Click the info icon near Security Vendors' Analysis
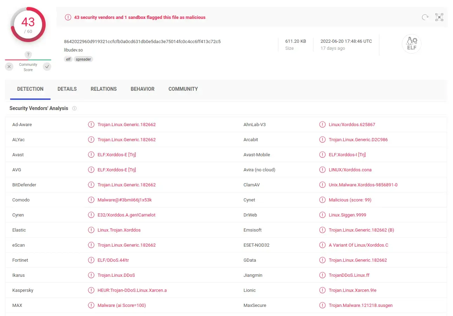This screenshot has height=316, width=453. click(74, 109)
